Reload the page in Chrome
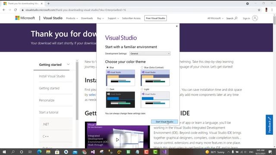The image size is (276, 155). (x=16, y=10)
